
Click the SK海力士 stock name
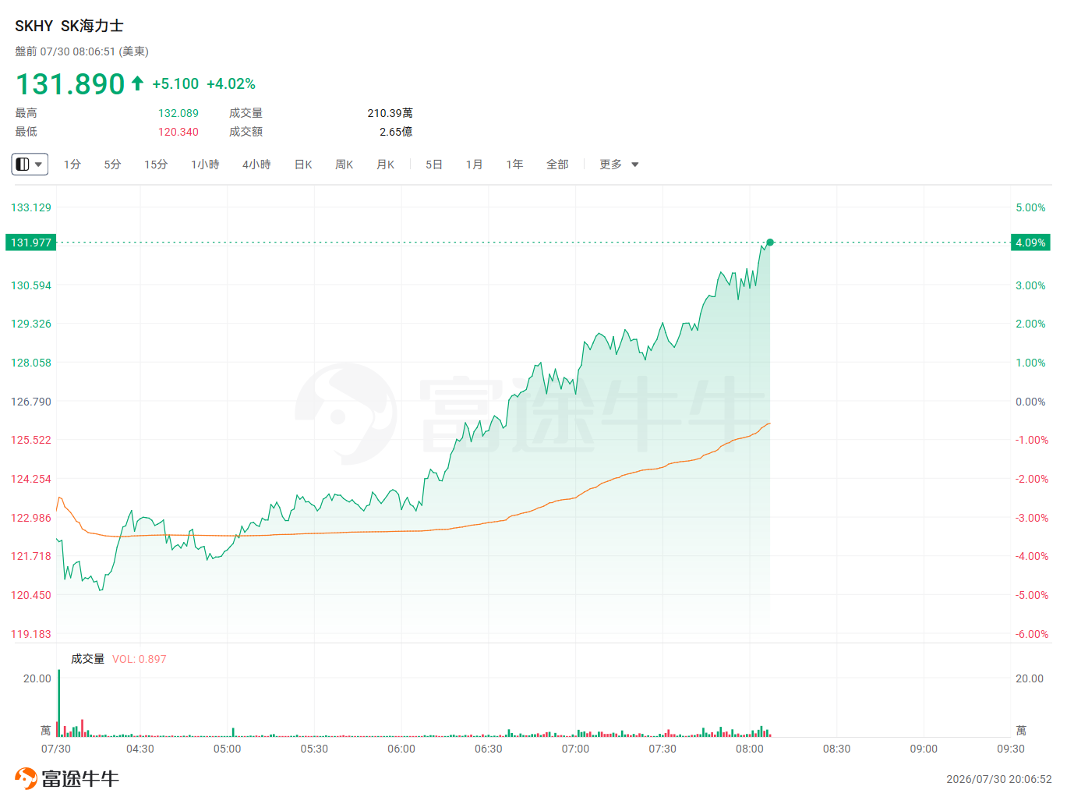[92, 26]
